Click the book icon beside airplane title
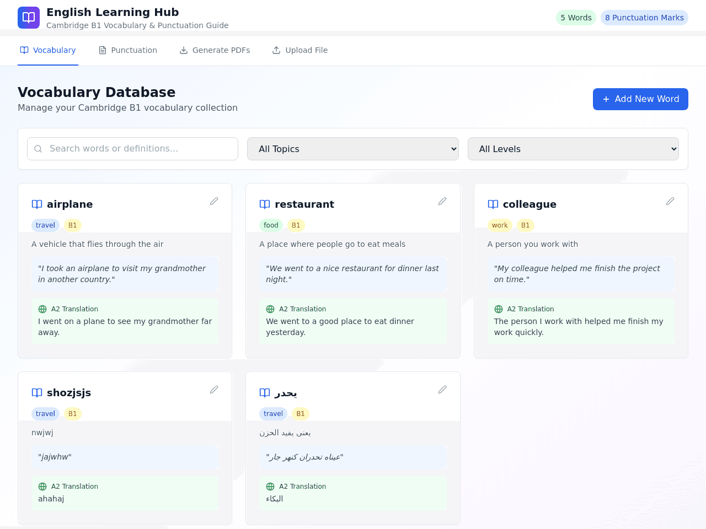 point(37,204)
